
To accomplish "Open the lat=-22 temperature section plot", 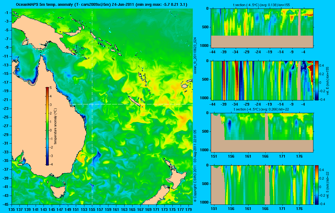I will pyautogui.click(x=262, y=133).
